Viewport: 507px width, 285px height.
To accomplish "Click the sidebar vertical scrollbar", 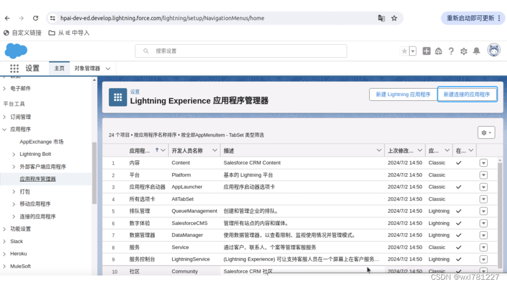I will pos(95,173).
